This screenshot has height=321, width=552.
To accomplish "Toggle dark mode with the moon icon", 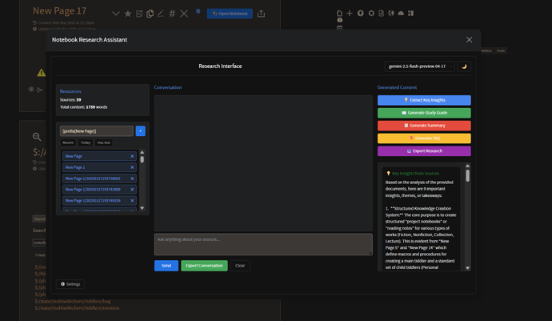I will [x=464, y=66].
